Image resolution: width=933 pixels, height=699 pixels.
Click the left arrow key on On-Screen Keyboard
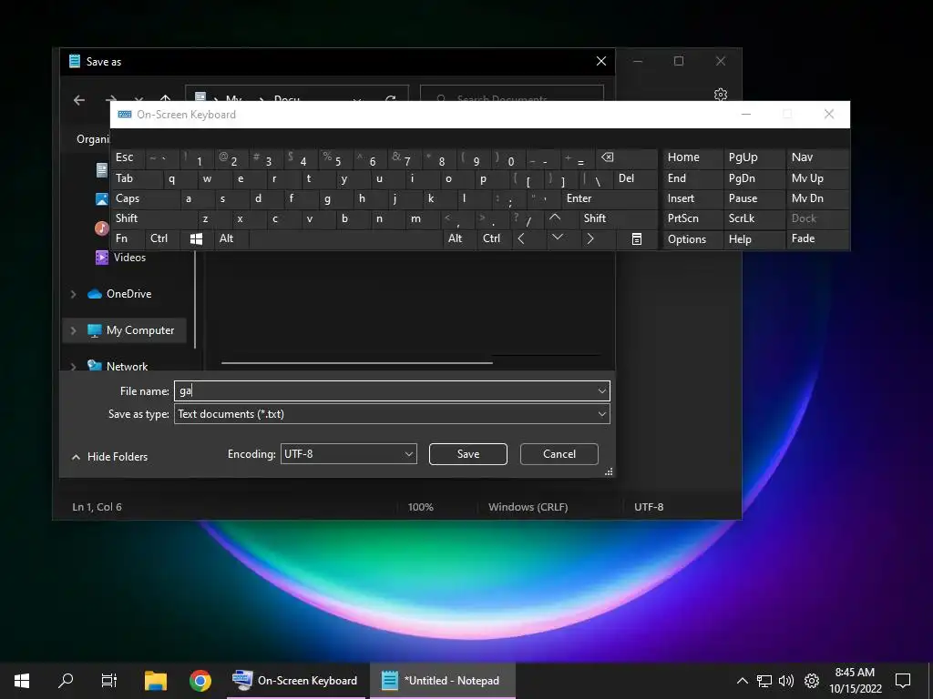(521, 239)
